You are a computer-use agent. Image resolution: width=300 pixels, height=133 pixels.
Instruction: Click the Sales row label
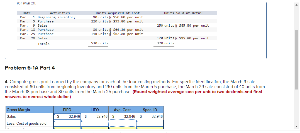click(11, 116)
